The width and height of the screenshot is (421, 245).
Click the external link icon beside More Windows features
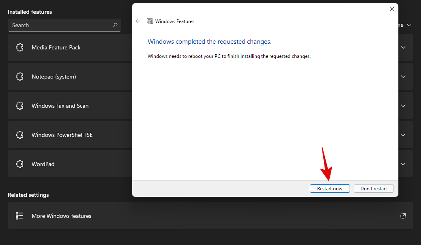tap(403, 216)
